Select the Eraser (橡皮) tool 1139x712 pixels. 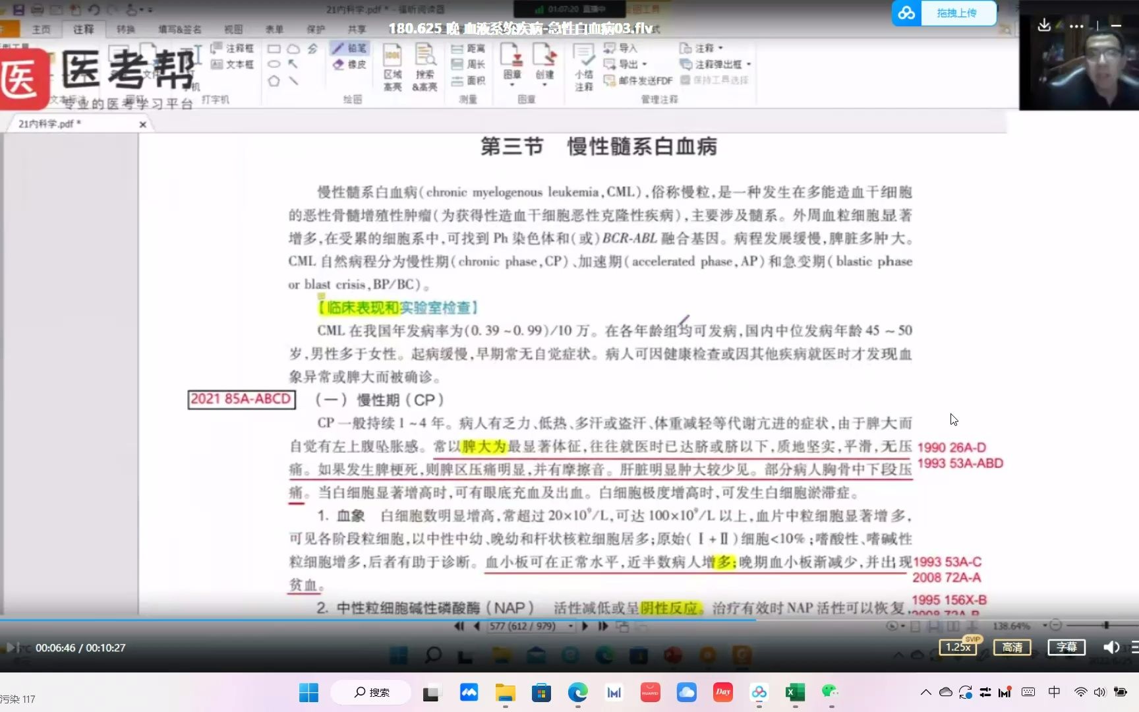coord(349,65)
